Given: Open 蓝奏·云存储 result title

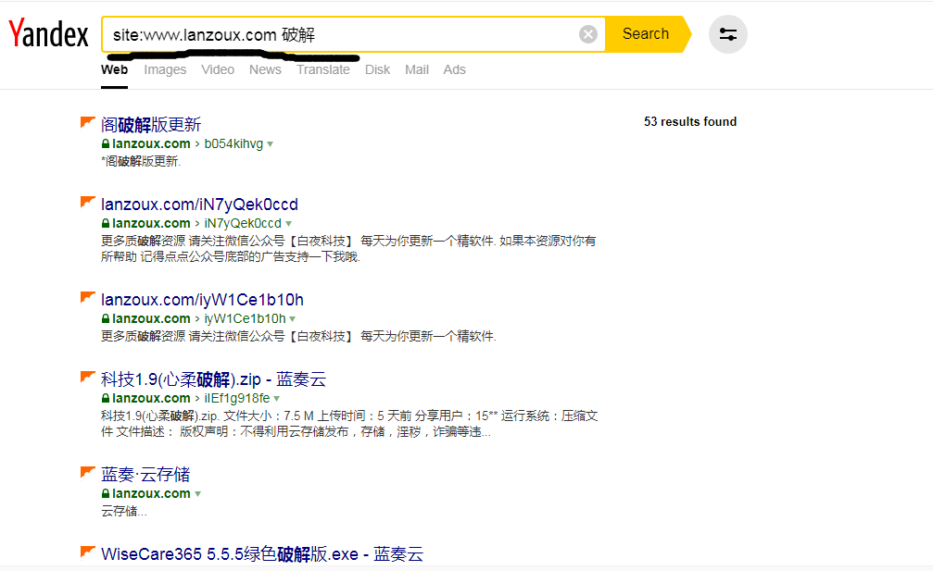Looking at the screenshot, I should click(145, 474).
